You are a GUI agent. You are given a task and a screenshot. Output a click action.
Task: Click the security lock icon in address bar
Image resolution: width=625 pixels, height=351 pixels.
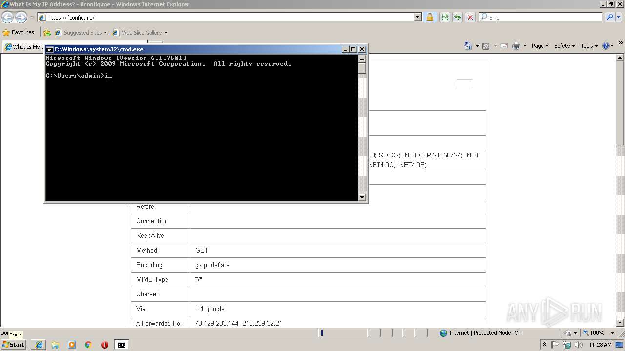(430, 18)
